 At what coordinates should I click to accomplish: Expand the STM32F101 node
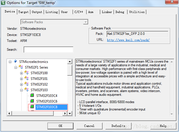click(21, 79)
